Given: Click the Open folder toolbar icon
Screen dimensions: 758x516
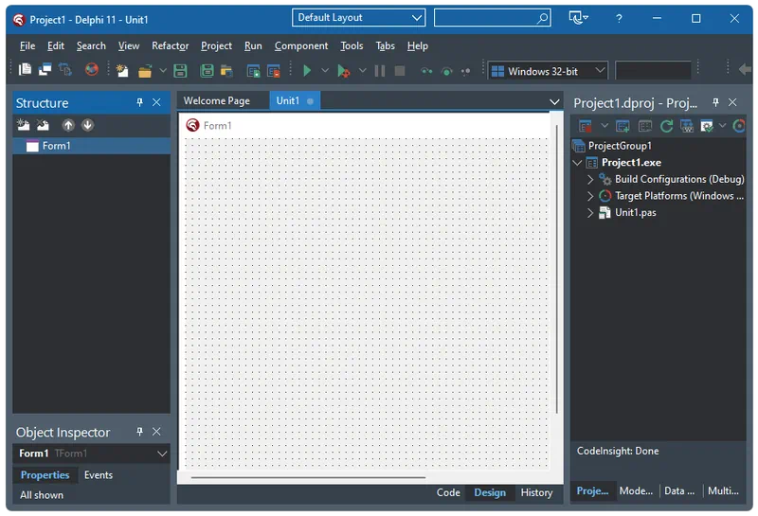Looking at the screenshot, I should [145, 71].
